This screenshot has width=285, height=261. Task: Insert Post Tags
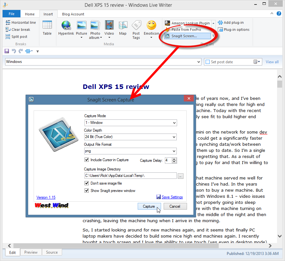click(x=136, y=30)
